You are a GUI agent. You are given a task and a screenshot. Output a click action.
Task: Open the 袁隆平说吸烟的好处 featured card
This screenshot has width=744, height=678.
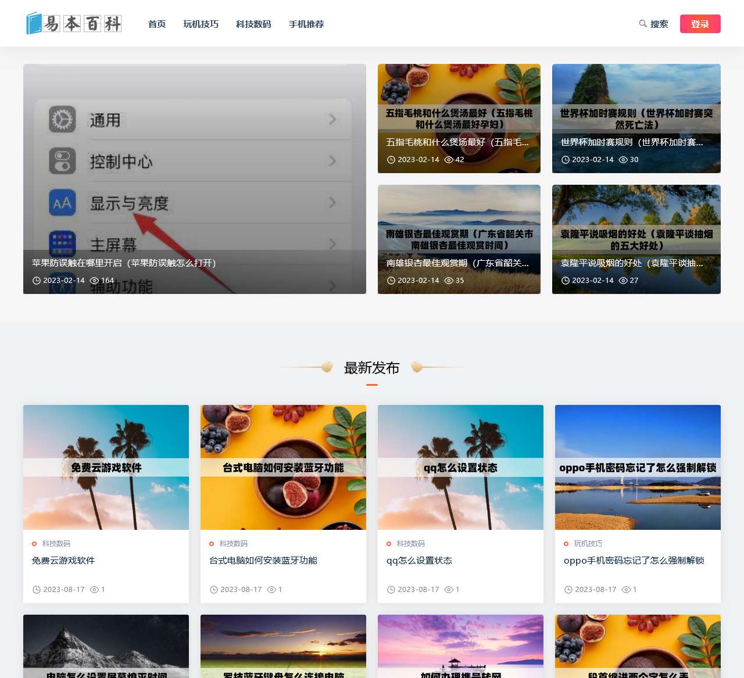(x=636, y=239)
